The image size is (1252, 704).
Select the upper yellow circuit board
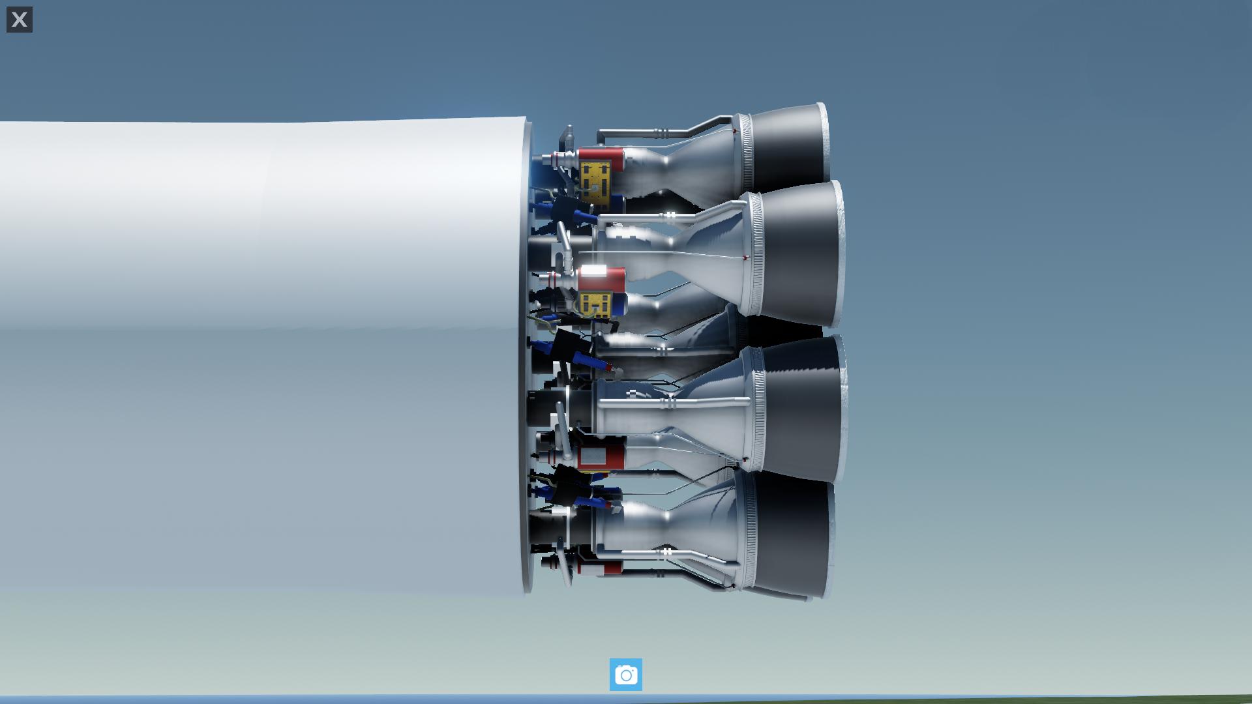click(597, 183)
